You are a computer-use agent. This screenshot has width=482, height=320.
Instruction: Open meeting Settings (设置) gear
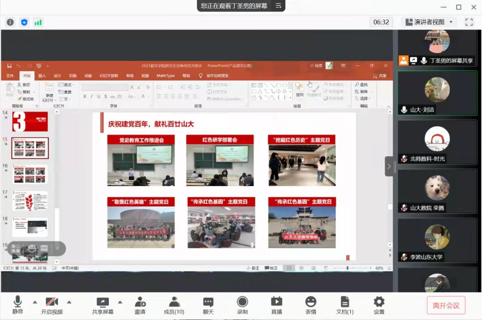coord(379,305)
